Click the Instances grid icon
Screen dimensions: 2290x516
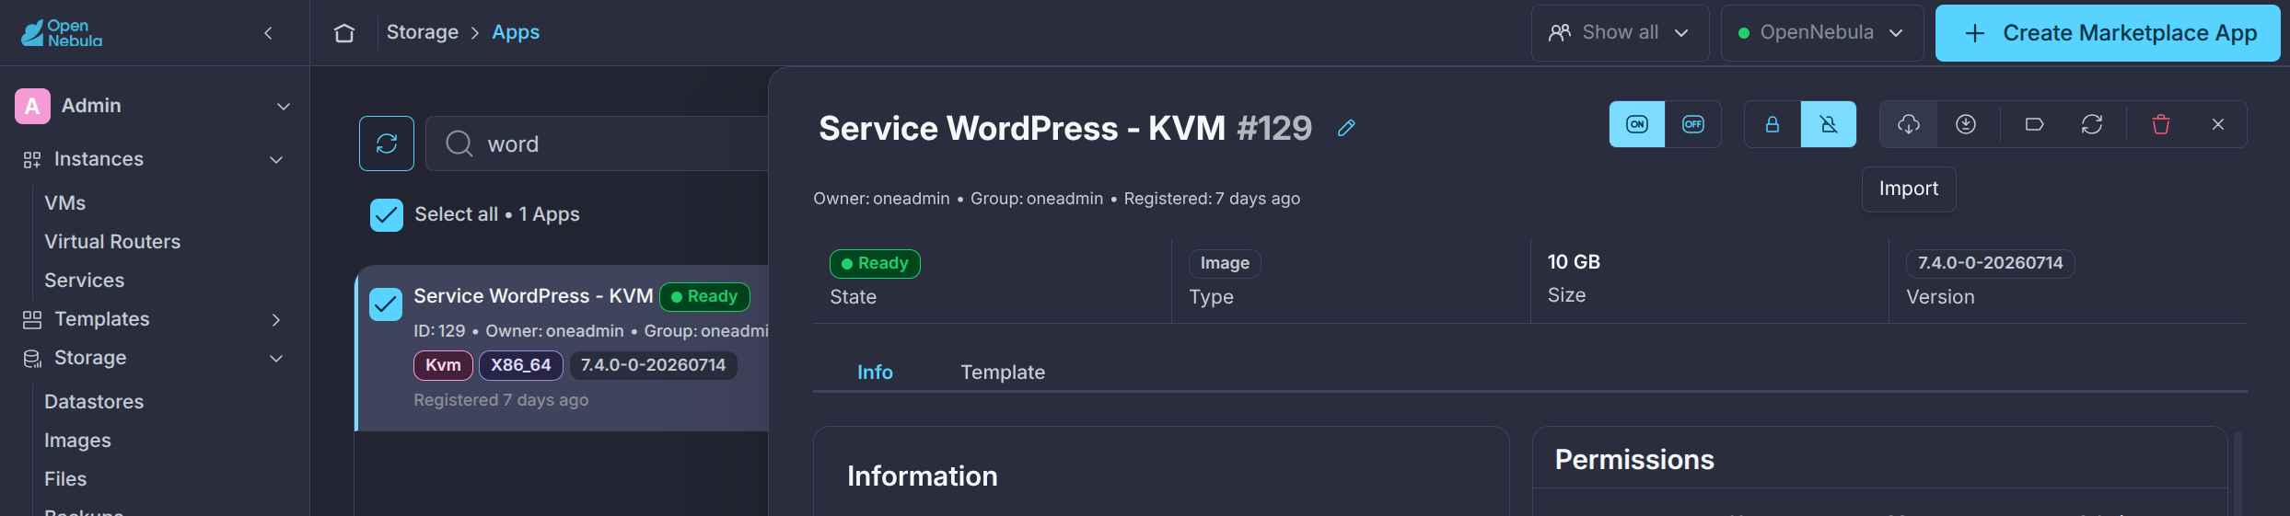pyautogui.click(x=32, y=160)
